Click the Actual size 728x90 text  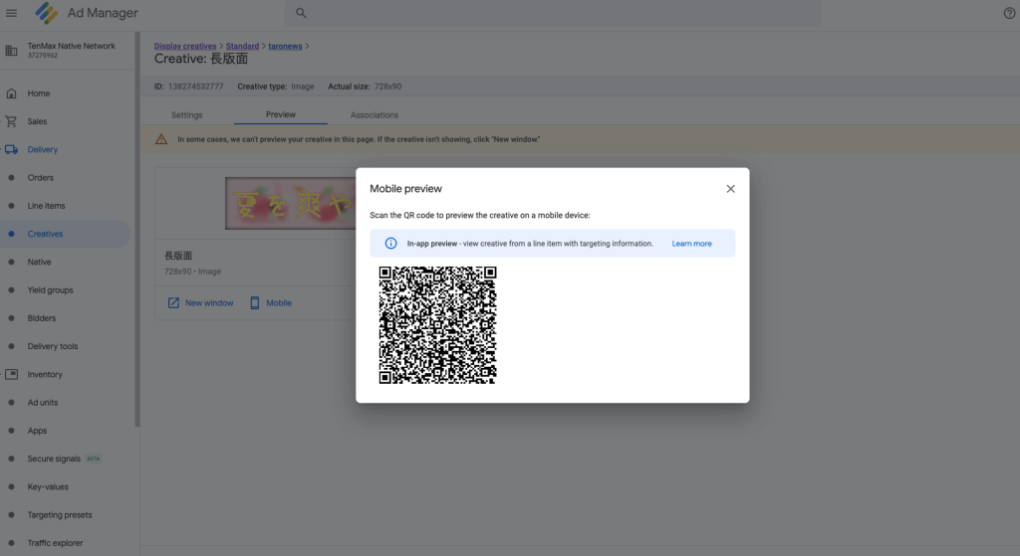coord(365,87)
